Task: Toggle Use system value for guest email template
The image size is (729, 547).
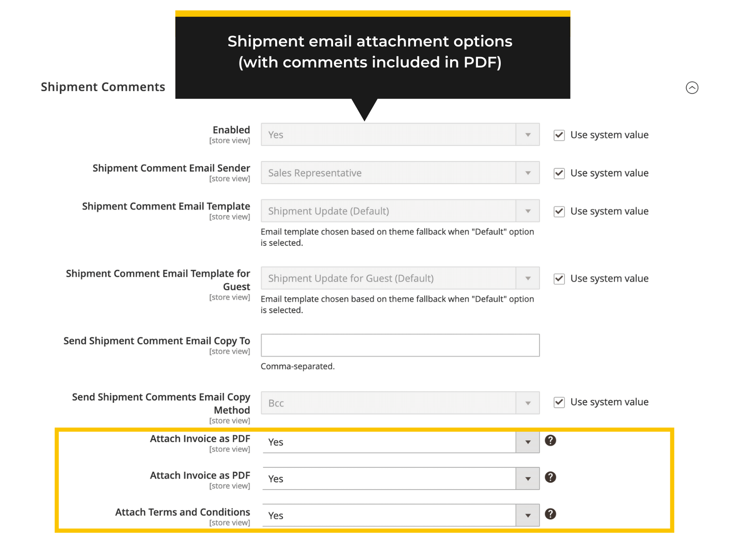Action: (x=559, y=279)
